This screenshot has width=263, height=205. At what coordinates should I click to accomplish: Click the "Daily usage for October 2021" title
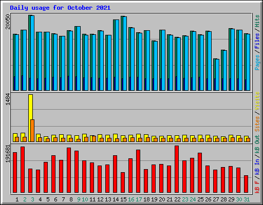click(x=60, y=8)
